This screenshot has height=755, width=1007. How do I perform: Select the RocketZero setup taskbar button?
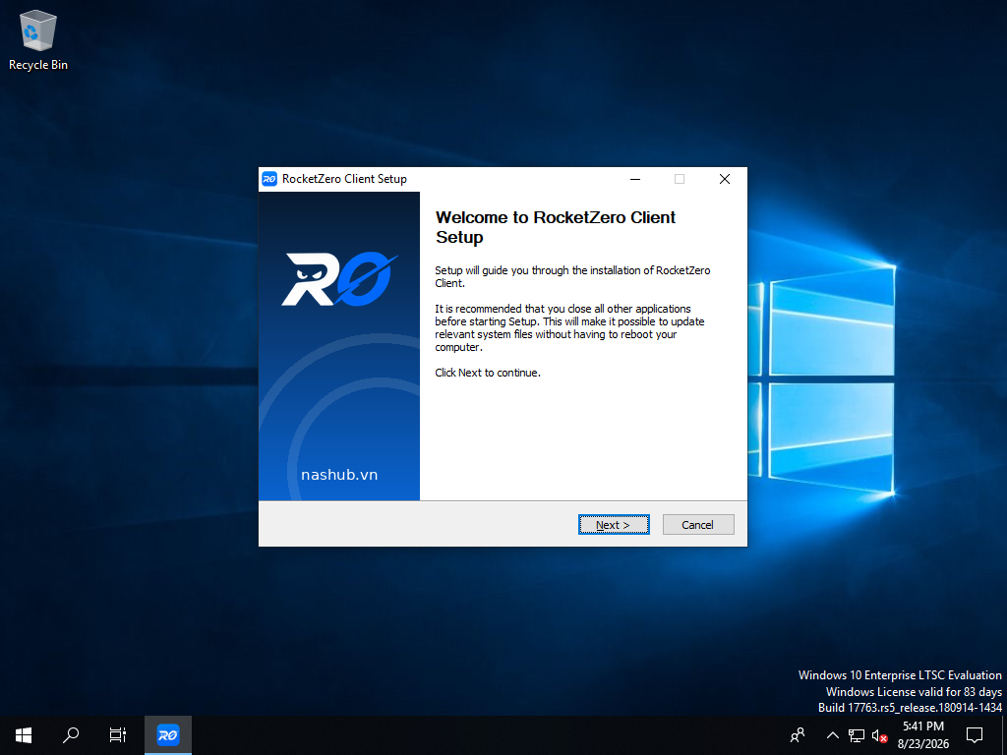pos(167,735)
